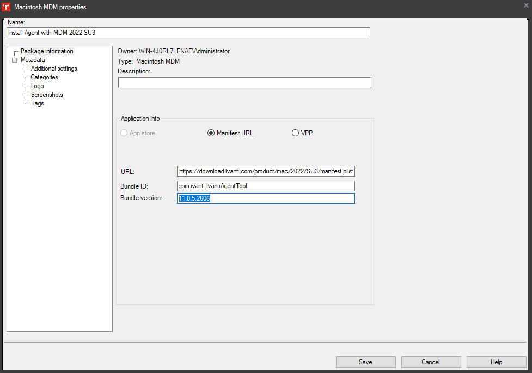Viewport: 532px width, 373px height.
Task: Select the Categories tree item
Action: 44,77
